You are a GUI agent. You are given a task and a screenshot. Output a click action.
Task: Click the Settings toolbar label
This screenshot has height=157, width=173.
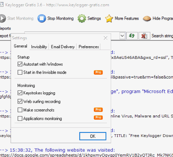pyautogui.click(x=94, y=18)
